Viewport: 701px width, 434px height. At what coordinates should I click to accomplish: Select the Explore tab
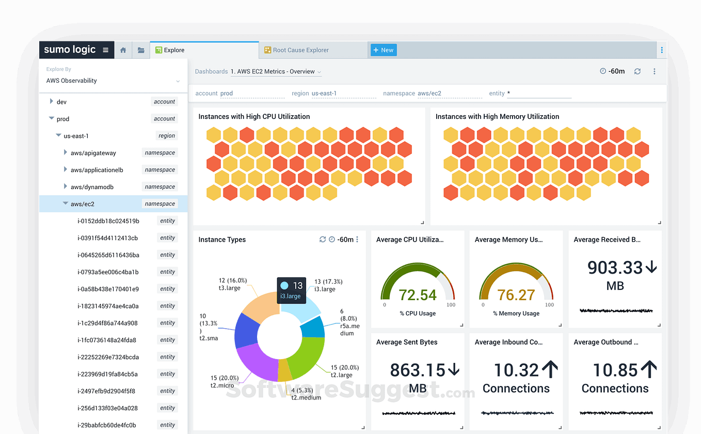click(174, 50)
